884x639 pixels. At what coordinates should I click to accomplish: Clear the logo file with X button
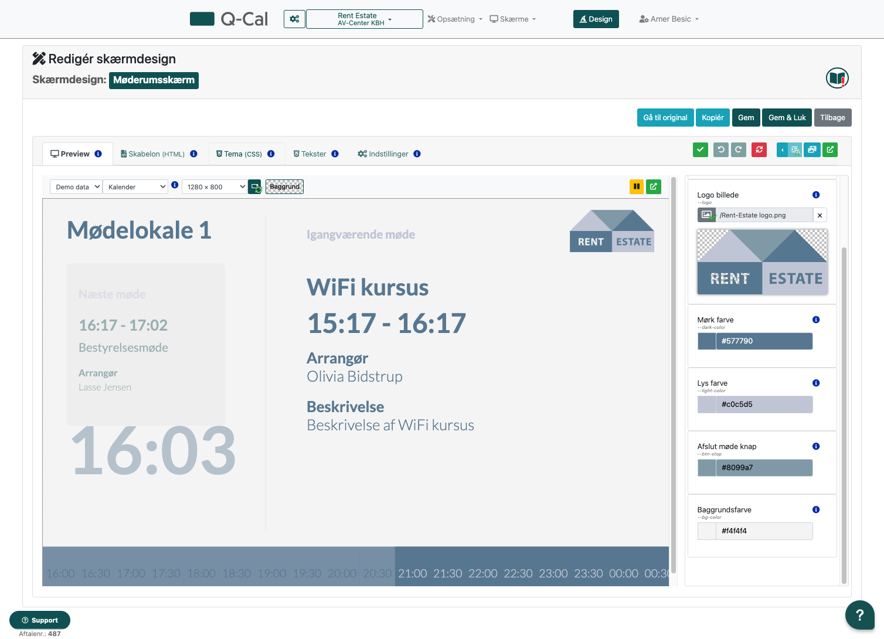click(x=820, y=215)
